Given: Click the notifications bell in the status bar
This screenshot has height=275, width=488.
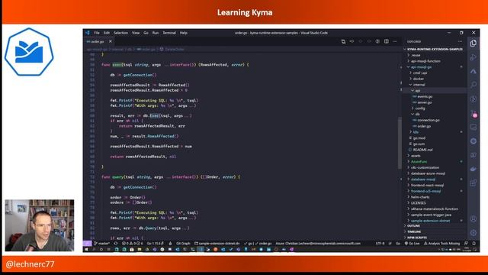Looking at the screenshot, I should coord(474,244).
